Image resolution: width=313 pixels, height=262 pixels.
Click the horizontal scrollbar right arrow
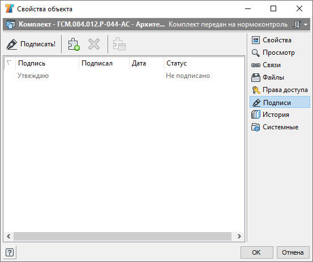[x=239, y=237]
